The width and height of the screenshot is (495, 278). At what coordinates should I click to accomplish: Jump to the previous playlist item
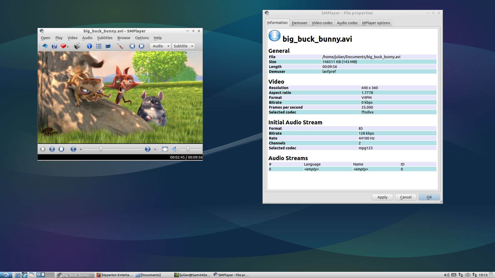[x=132, y=46]
